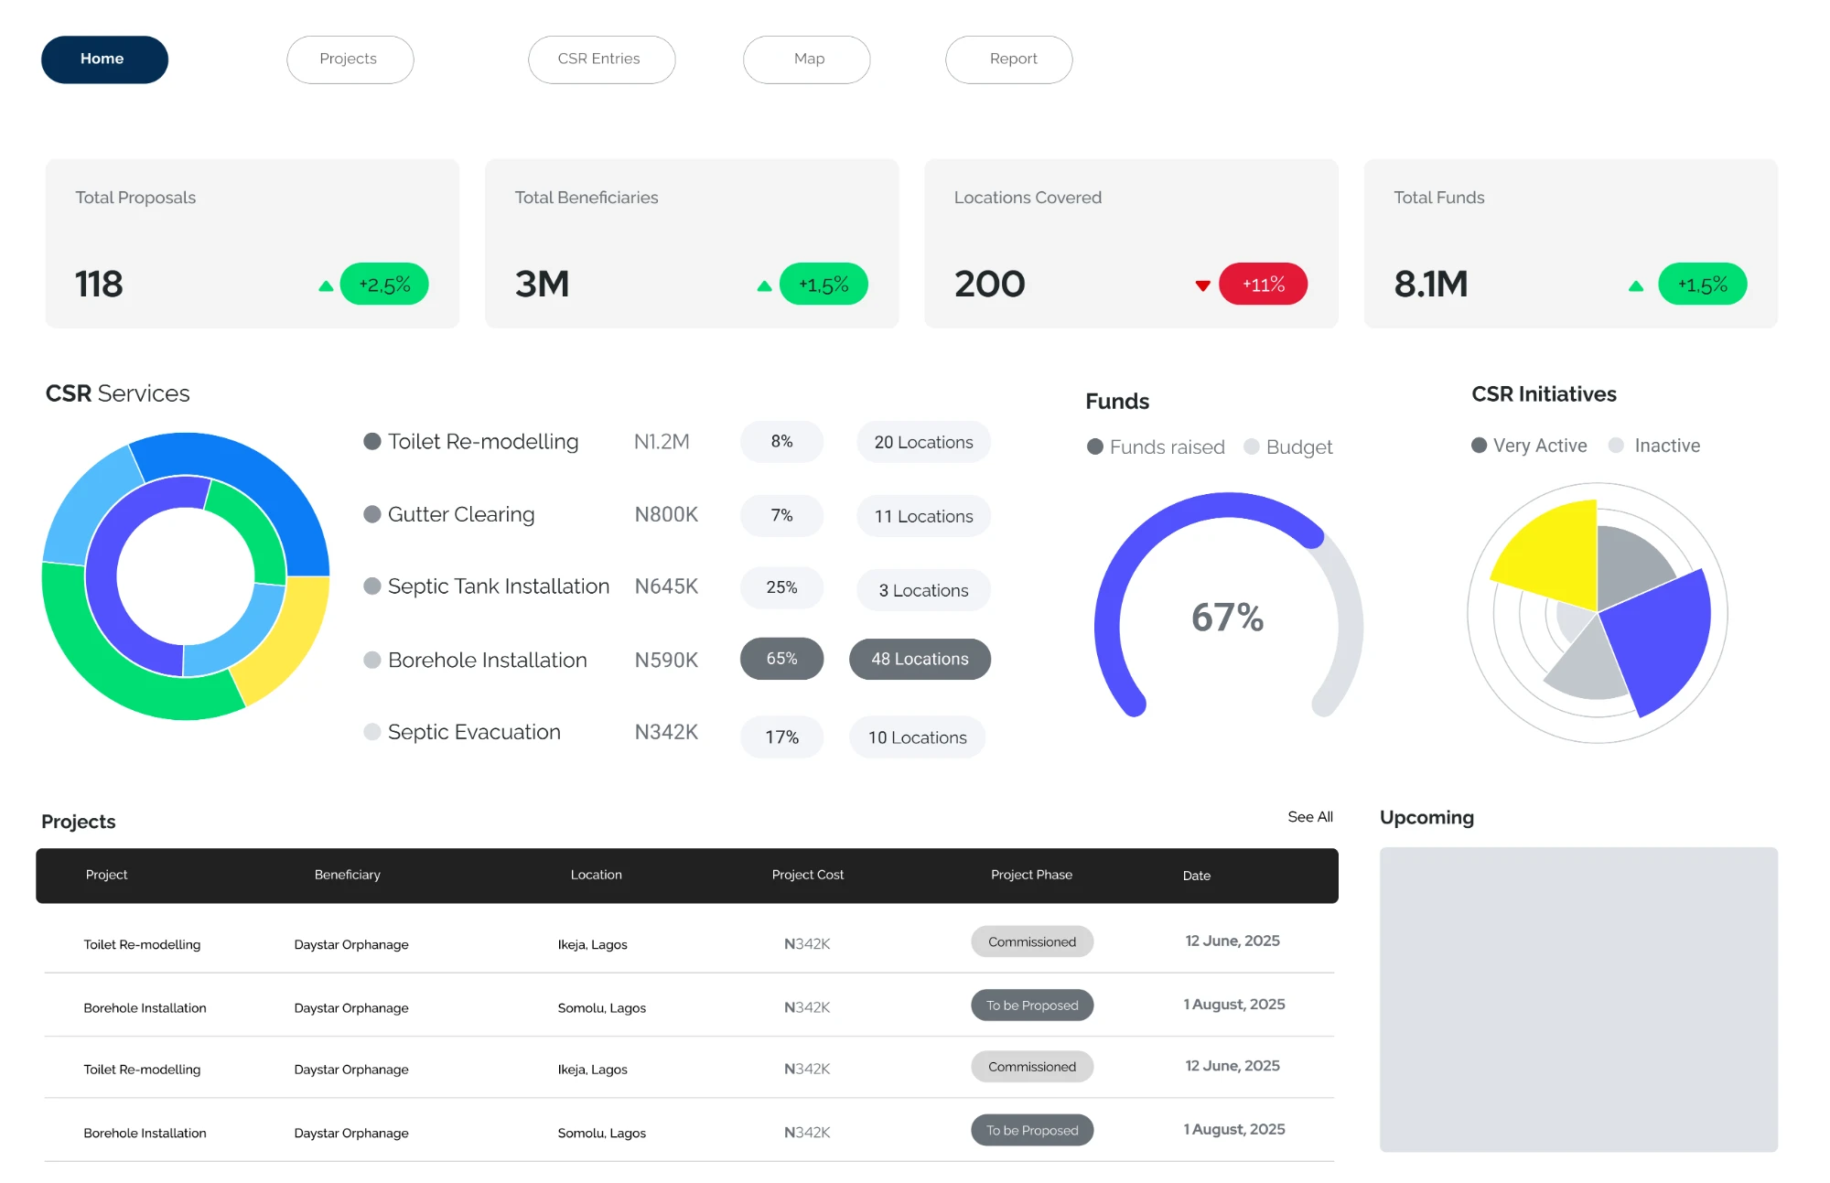This screenshot has width=1830, height=1183.
Task: Click the first row's Ikeja, Lagos location
Action: pos(593,945)
